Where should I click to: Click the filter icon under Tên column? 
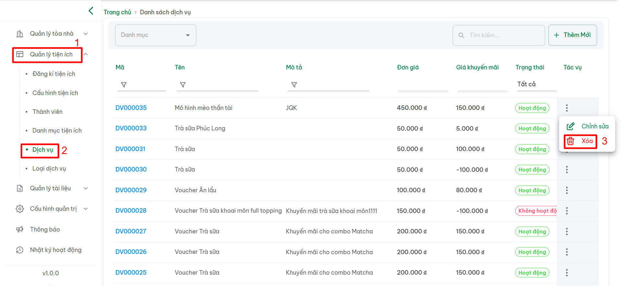[x=183, y=85]
